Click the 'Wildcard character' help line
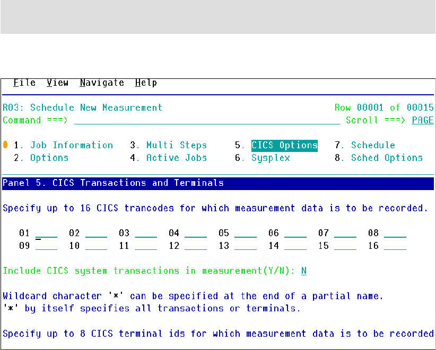 193,296
